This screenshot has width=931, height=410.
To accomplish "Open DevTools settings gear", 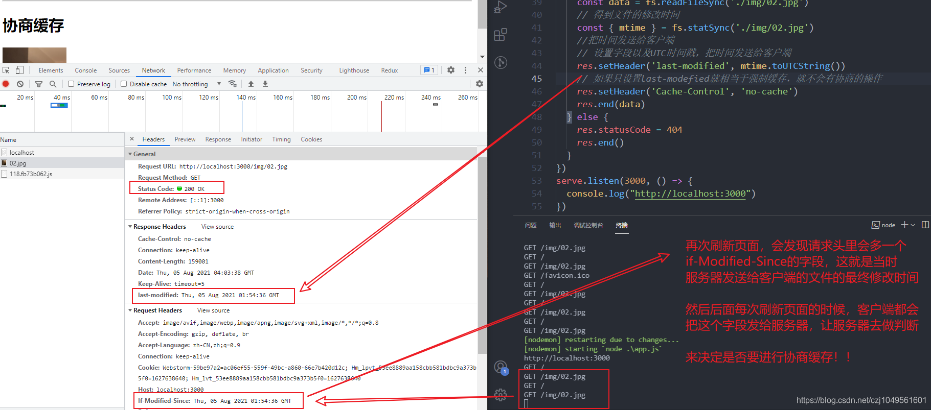I will point(451,70).
